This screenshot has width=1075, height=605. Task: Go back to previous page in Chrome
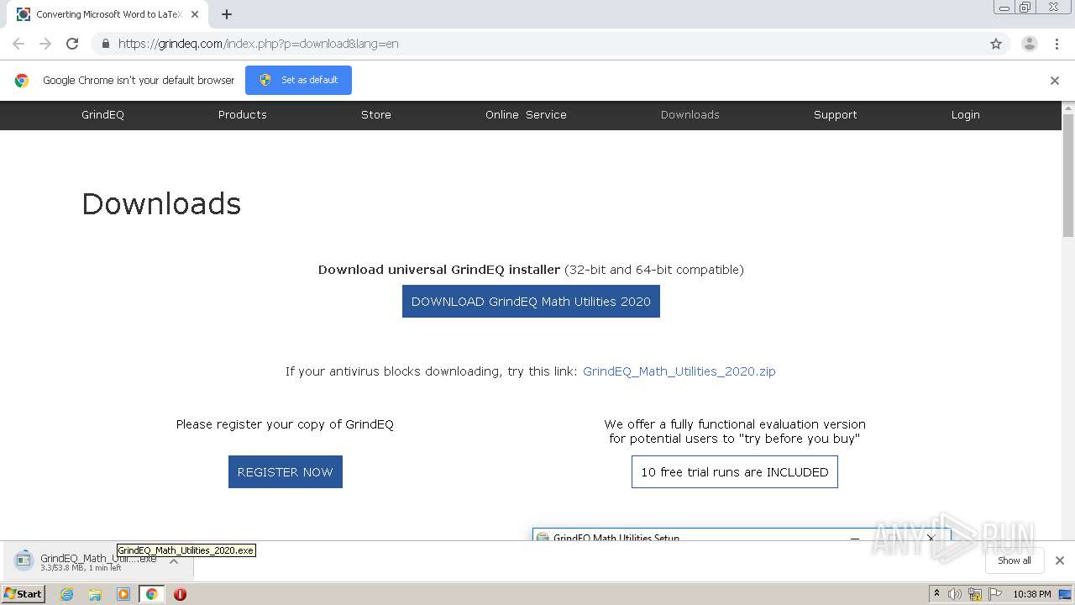click(x=18, y=44)
